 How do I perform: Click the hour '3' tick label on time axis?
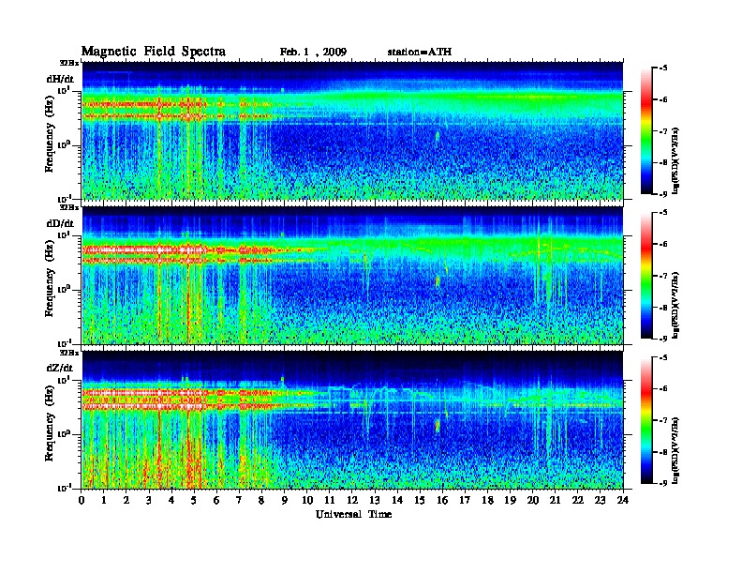pyautogui.click(x=149, y=501)
